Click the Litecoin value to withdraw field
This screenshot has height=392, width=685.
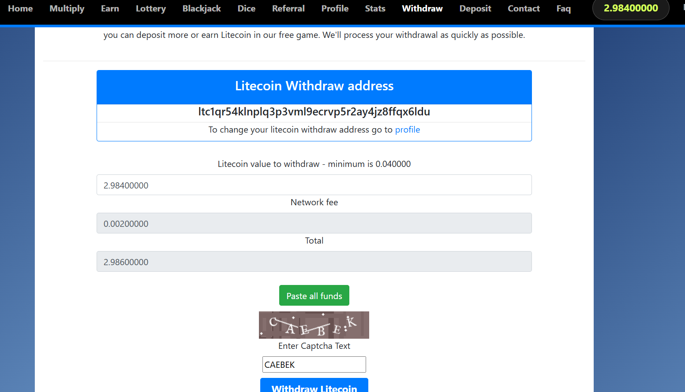(314, 185)
